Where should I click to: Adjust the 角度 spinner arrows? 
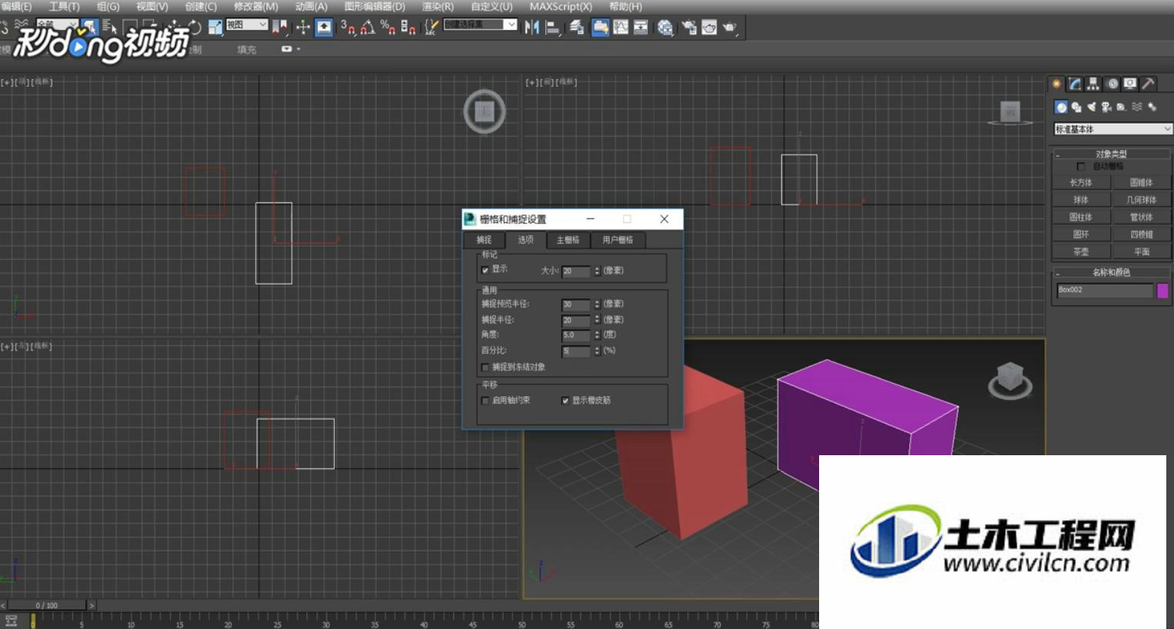tap(597, 335)
